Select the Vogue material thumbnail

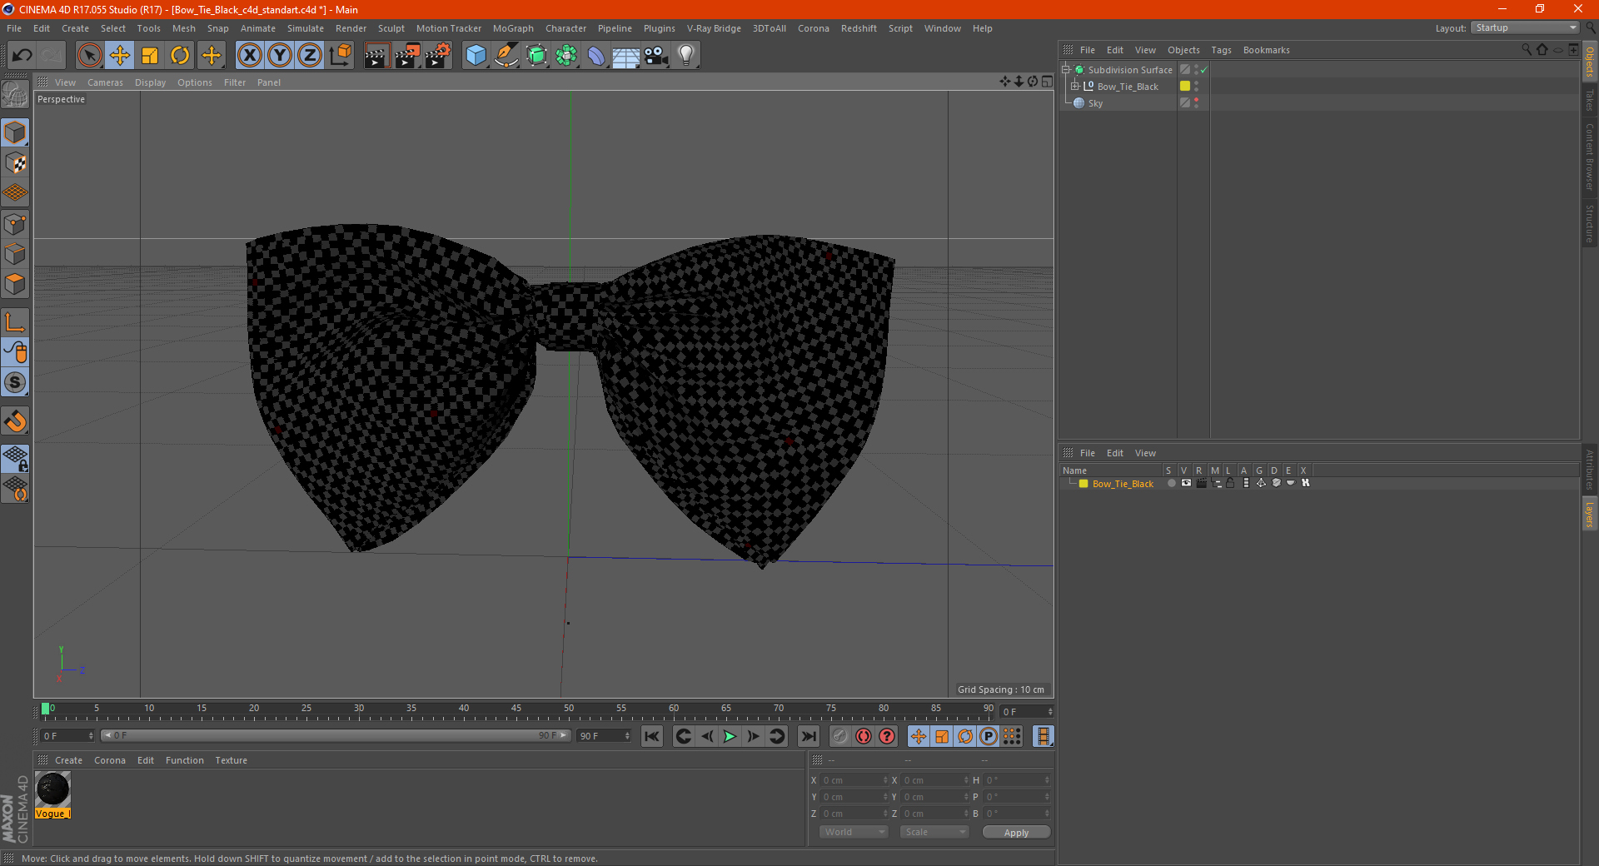[x=52, y=789]
